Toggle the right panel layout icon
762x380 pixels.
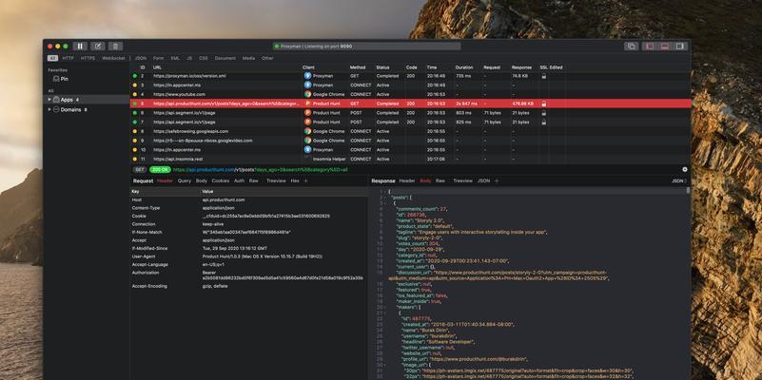tap(680, 47)
